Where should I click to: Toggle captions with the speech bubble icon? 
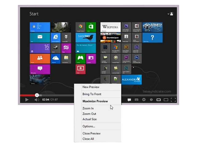click(x=129, y=100)
